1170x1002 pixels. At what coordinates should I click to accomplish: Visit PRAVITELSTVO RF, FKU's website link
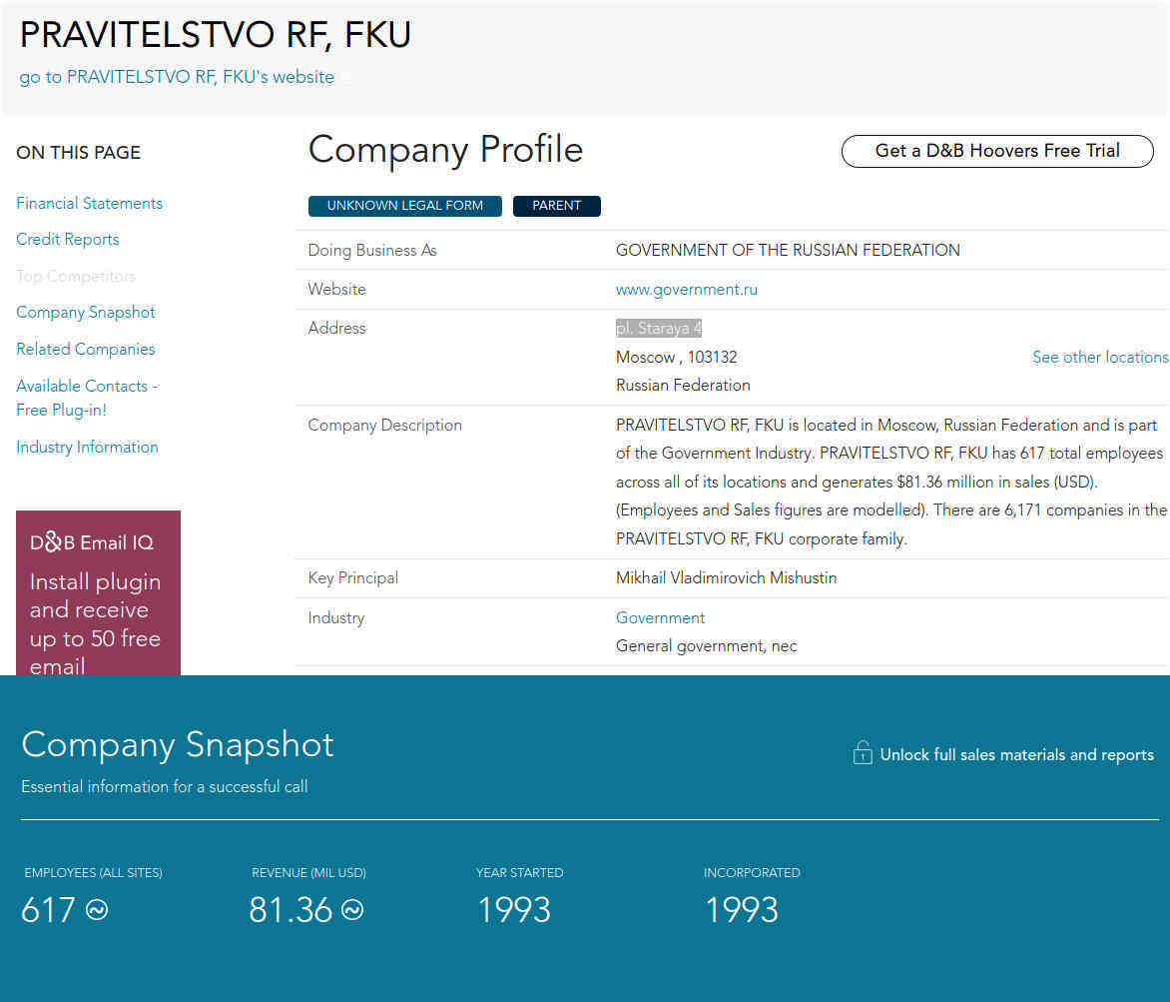pos(177,77)
